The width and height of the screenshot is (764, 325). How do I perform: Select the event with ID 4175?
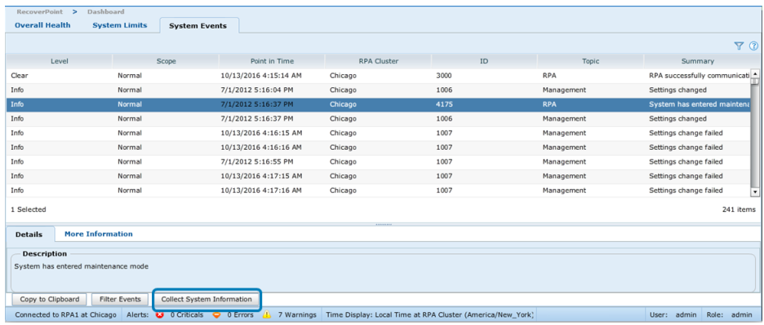pos(378,104)
